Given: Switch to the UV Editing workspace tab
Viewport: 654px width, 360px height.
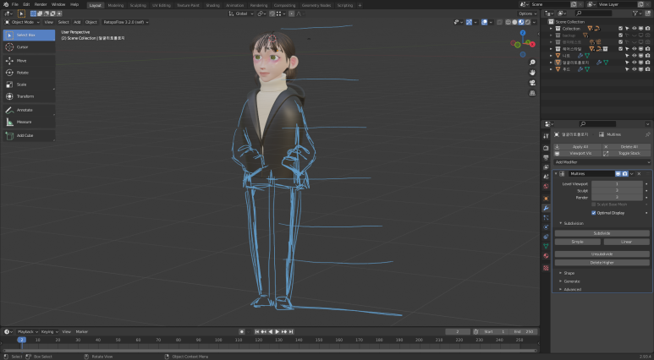Looking at the screenshot, I should (x=162, y=5).
